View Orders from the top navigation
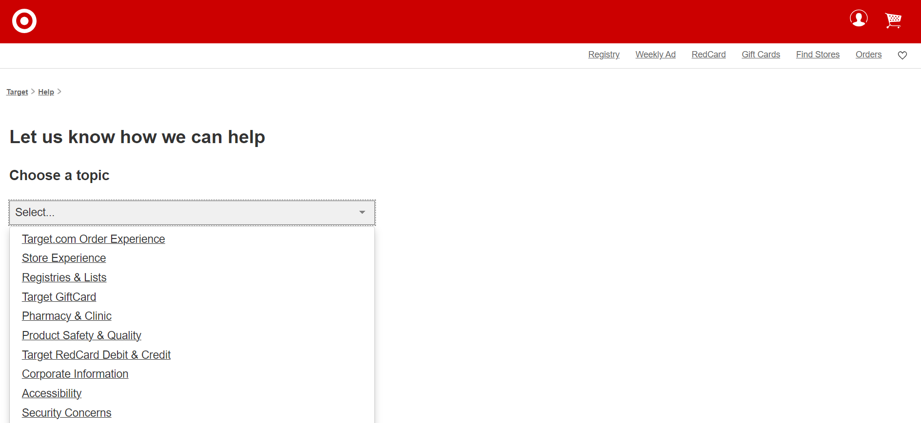Viewport: 921px width, 423px height. [x=868, y=55]
